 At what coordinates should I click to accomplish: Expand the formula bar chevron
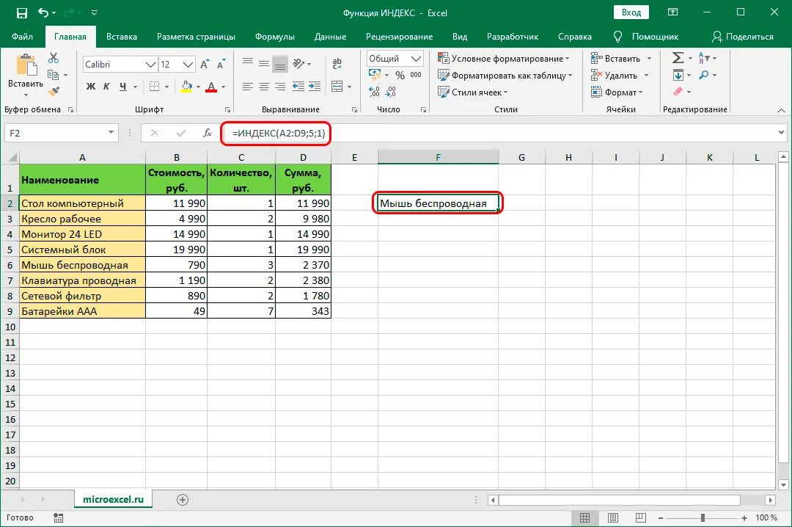coord(782,133)
